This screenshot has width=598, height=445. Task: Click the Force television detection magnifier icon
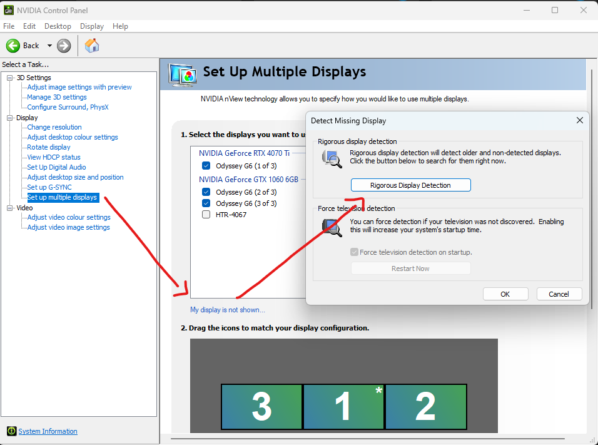pos(332,228)
